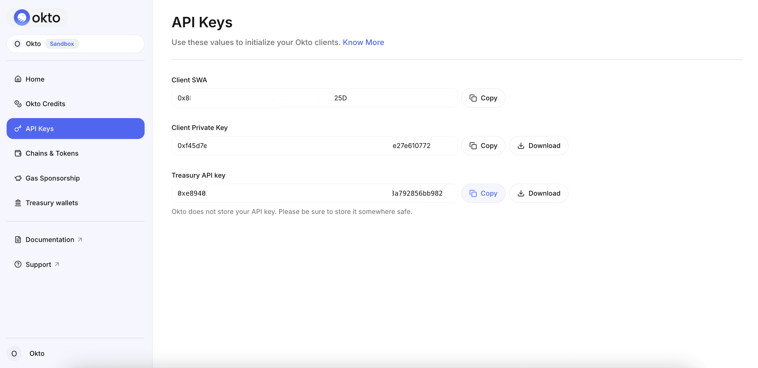Click the API Keys page heading
Image resolution: width=758 pixels, height=368 pixels.
(x=202, y=22)
